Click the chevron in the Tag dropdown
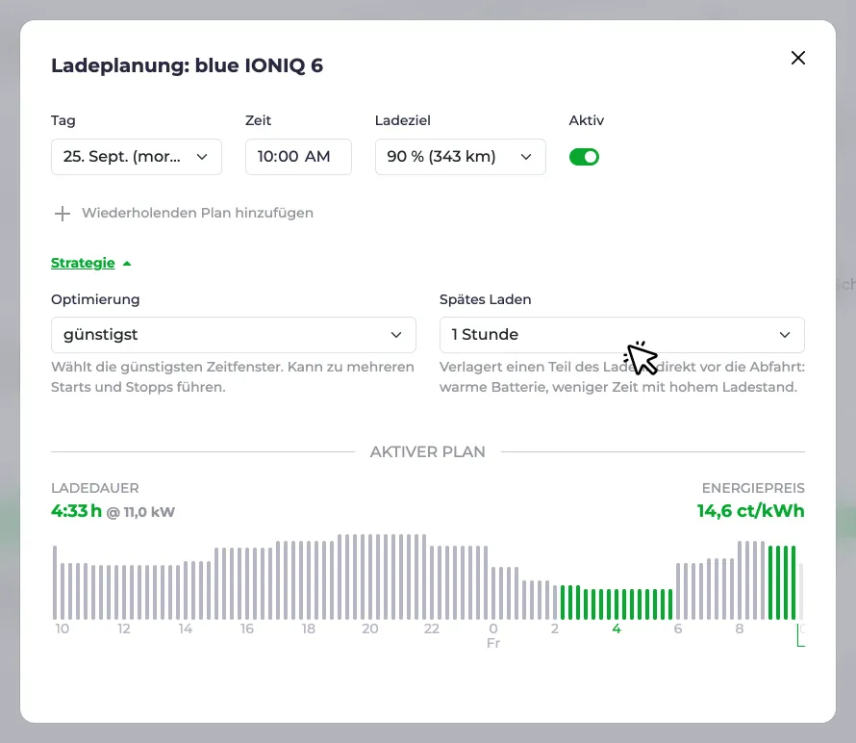 pyautogui.click(x=202, y=157)
